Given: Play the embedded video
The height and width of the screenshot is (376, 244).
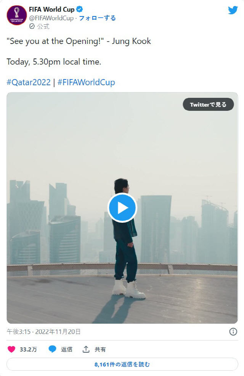Looking at the screenshot, I should [122, 207].
